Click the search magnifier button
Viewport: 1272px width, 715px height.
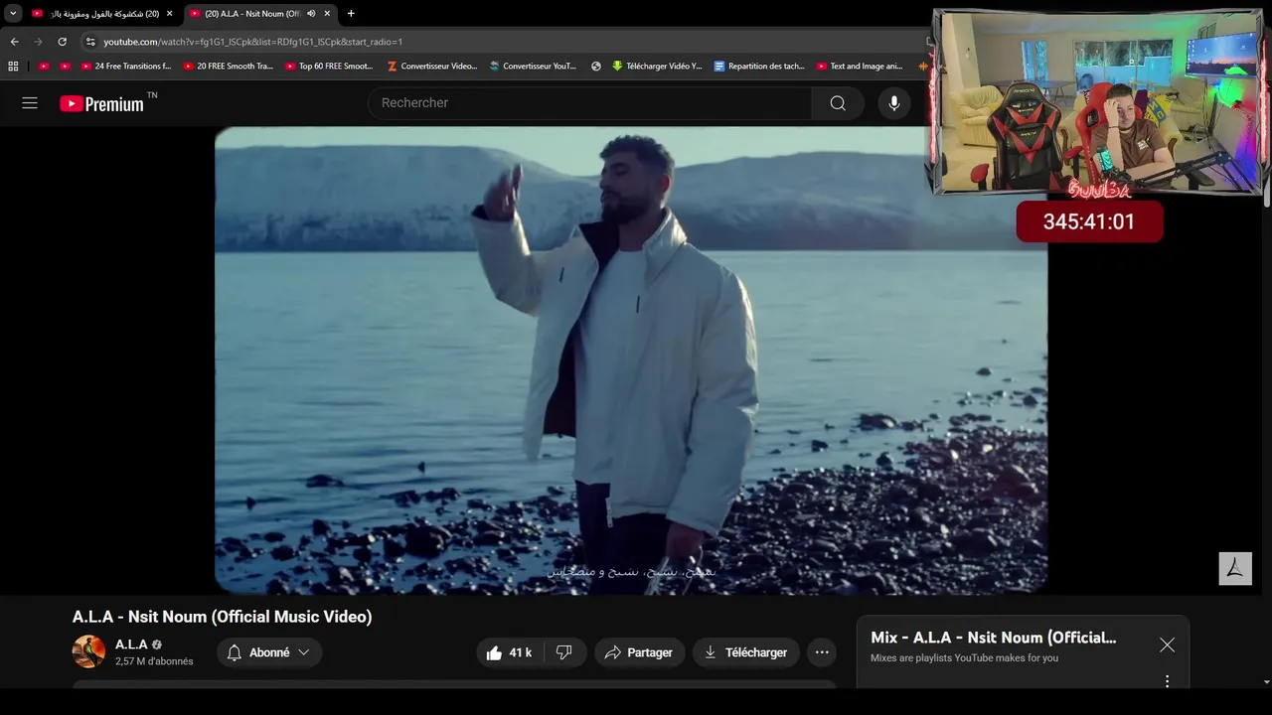click(x=838, y=103)
